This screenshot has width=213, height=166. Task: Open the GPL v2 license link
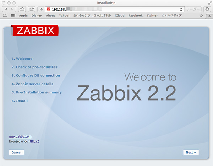click(x=34, y=141)
